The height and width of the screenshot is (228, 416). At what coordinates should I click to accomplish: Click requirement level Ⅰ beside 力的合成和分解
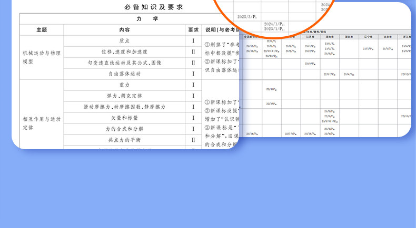193,129
